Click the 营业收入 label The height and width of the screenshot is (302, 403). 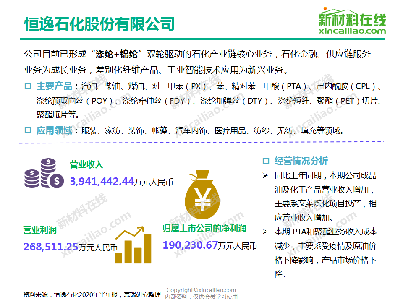click(86, 164)
